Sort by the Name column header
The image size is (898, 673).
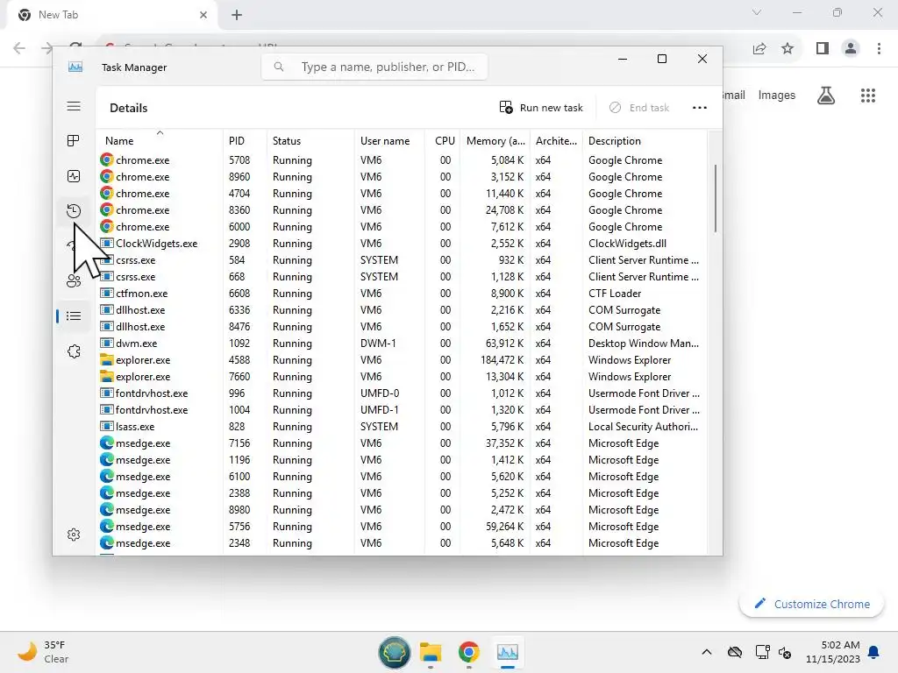[x=160, y=141]
